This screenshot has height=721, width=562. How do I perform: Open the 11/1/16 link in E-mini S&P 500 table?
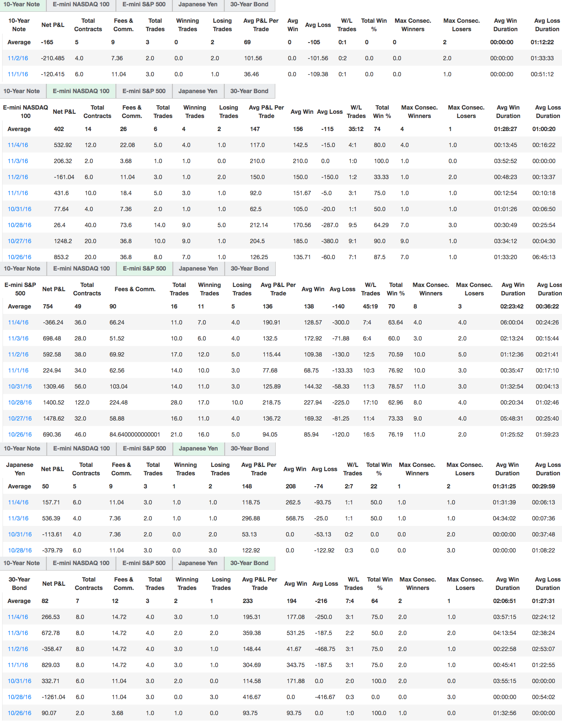point(18,370)
